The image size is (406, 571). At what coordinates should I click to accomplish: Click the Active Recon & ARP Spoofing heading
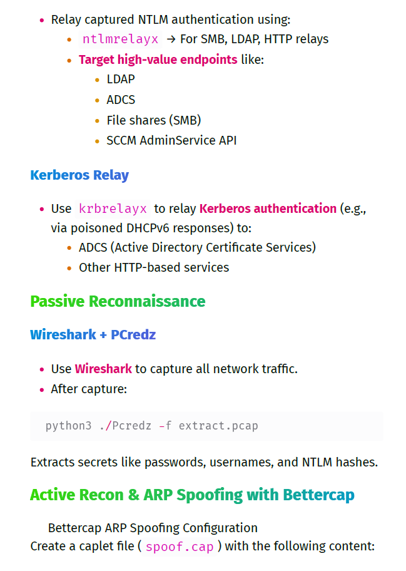(192, 495)
